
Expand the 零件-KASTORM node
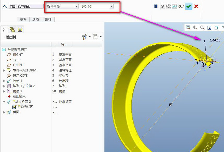click(4, 70)
